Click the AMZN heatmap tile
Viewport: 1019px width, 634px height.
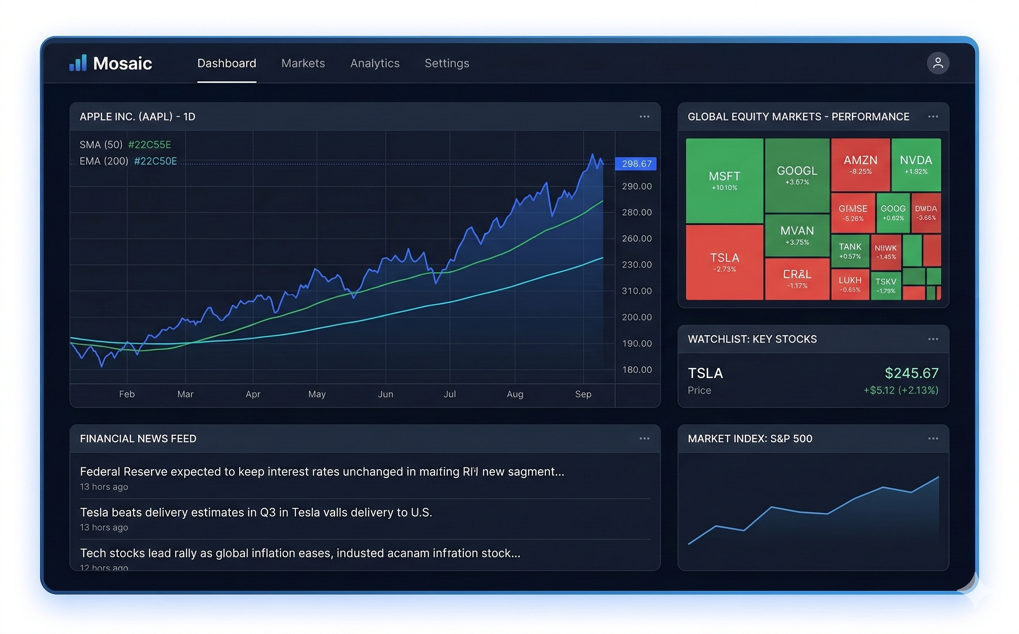pos(860,164)
